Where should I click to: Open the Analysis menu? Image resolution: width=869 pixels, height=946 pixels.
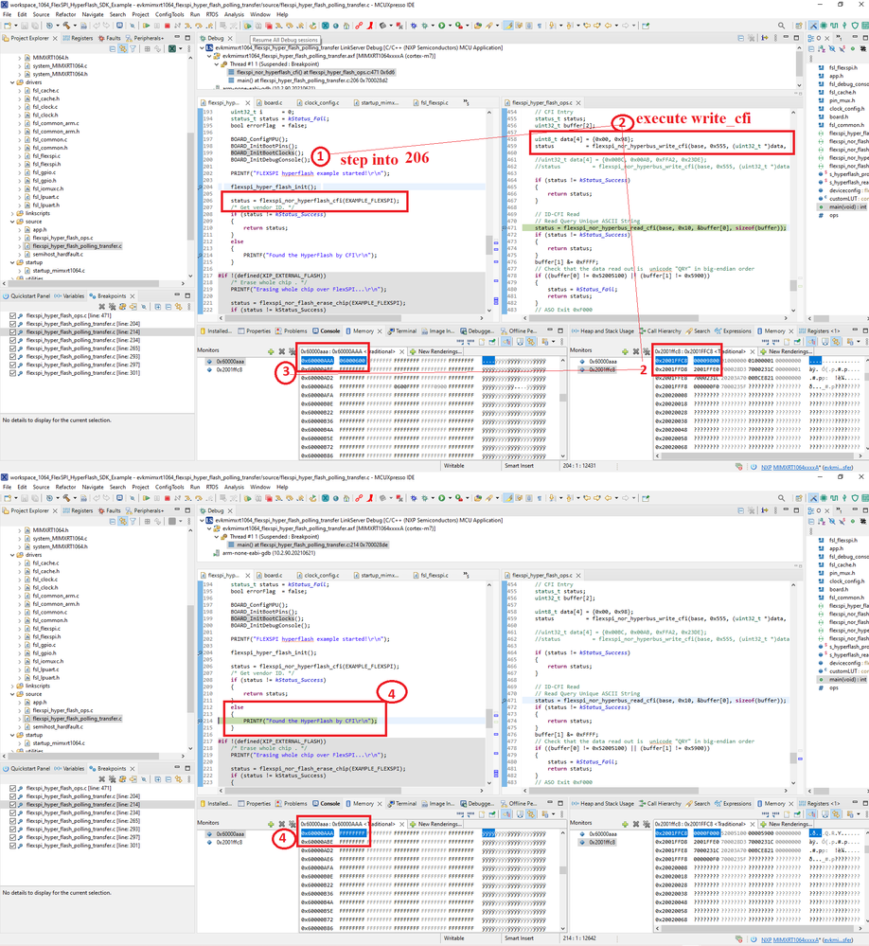[x=235, y=13]
